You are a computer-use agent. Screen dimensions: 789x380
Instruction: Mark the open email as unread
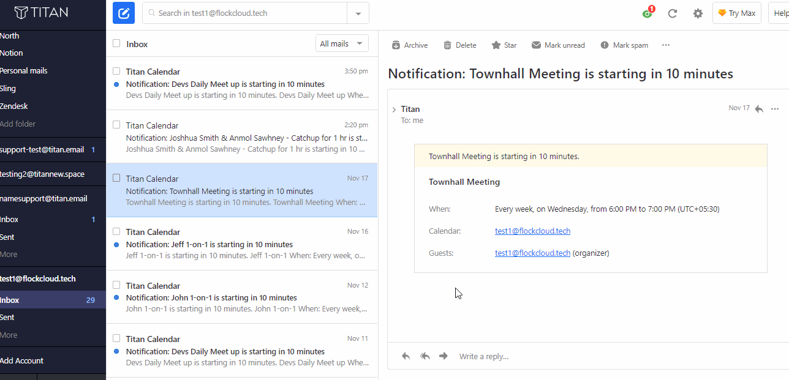tap(558, 45)
